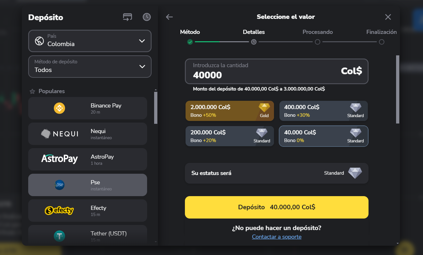Click the Gold diamond icon

(x=264, y=108)
